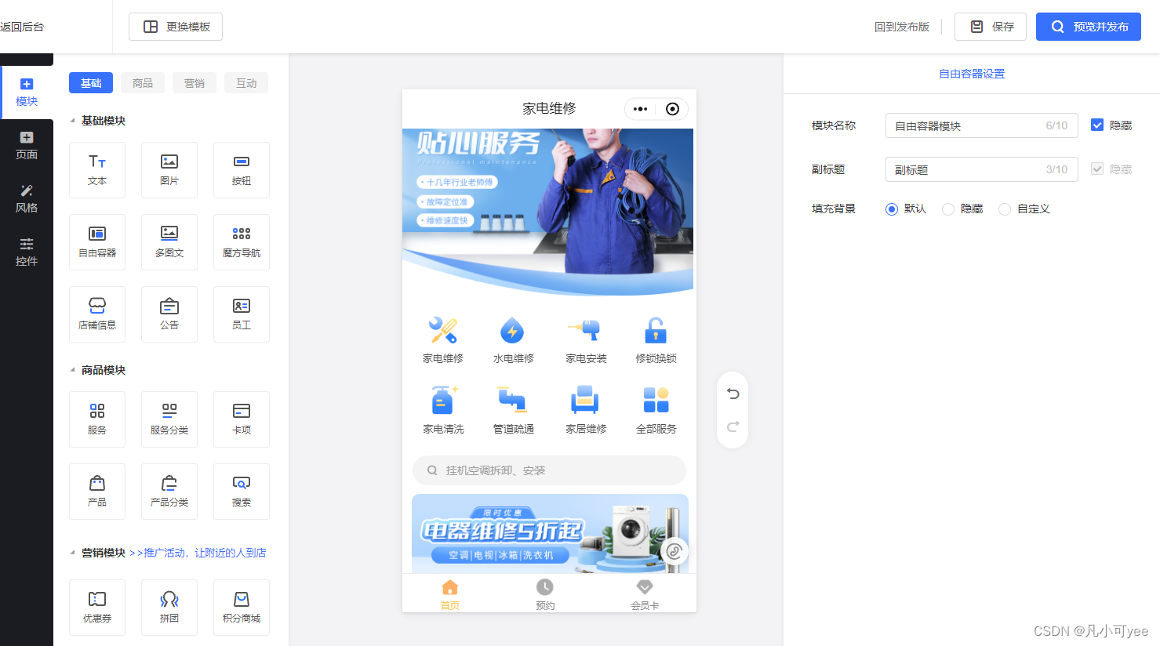
Task: Add the 产品 product module
Action: click(97, 492)
